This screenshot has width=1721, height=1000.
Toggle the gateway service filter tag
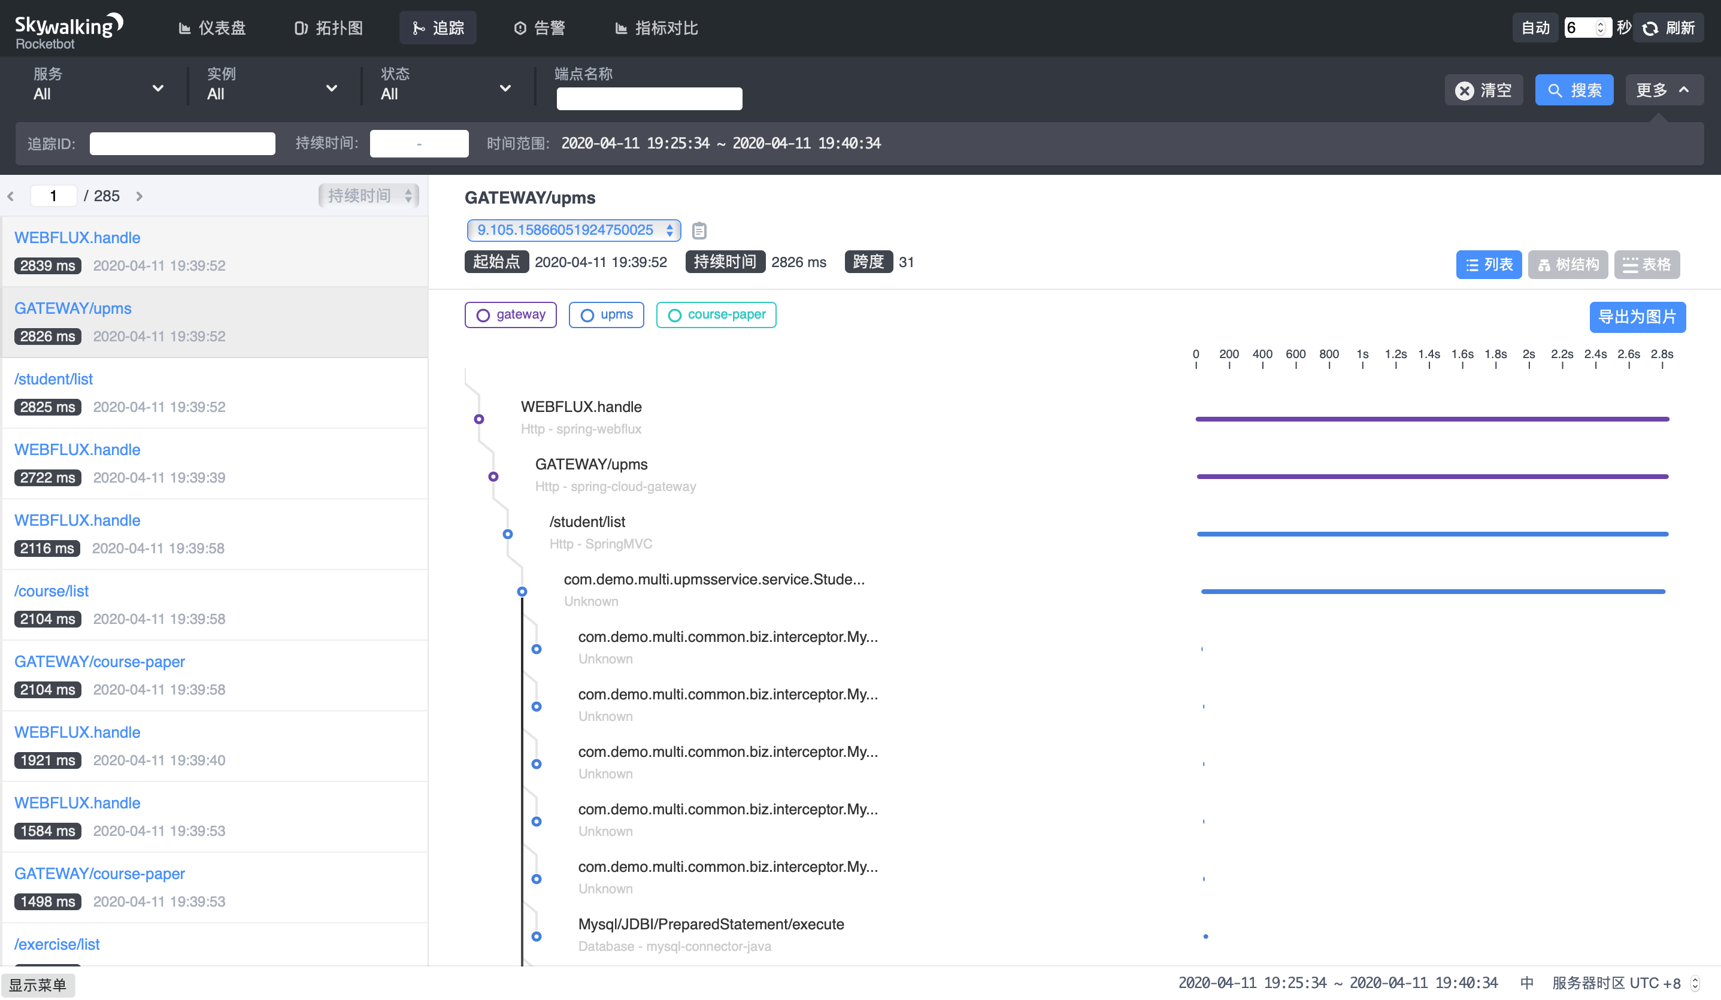[510, 315]
